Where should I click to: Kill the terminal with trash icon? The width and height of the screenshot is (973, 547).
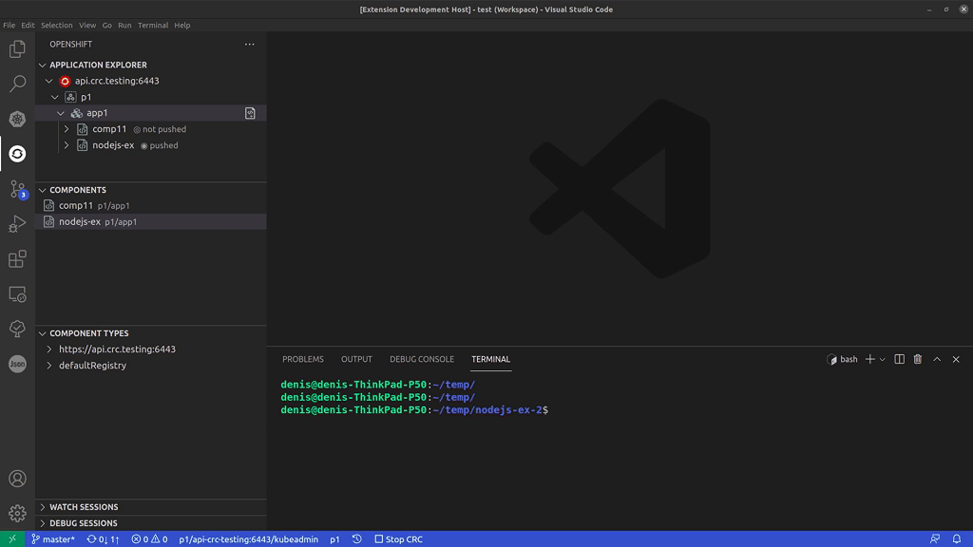tap(918, 359)
